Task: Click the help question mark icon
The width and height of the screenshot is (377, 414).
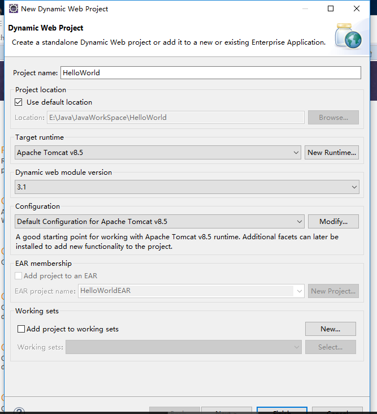Action: [19, 411]
